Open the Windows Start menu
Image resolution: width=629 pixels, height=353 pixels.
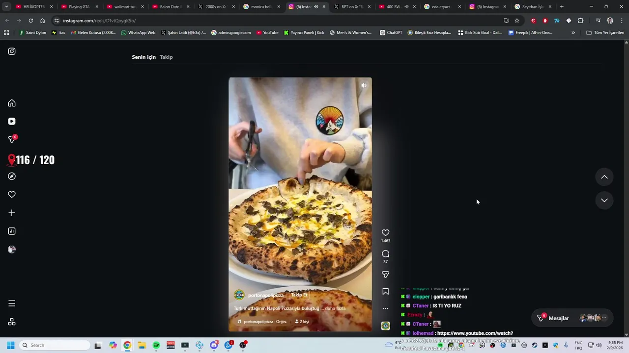point(10,345)
